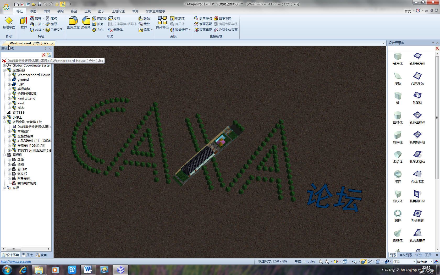The width and height of the screenshot is (440, 275).
Task: Click the 抽壳 shell tool
Action: (x=98, y=24)
